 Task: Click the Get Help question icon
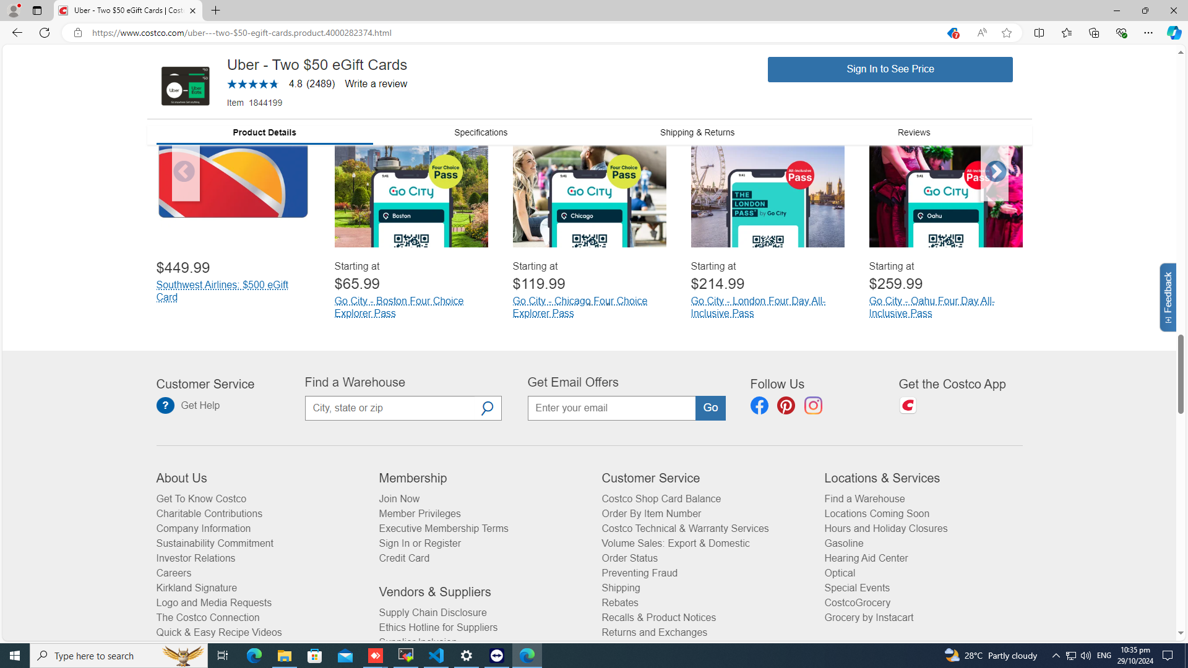point(165,406)
